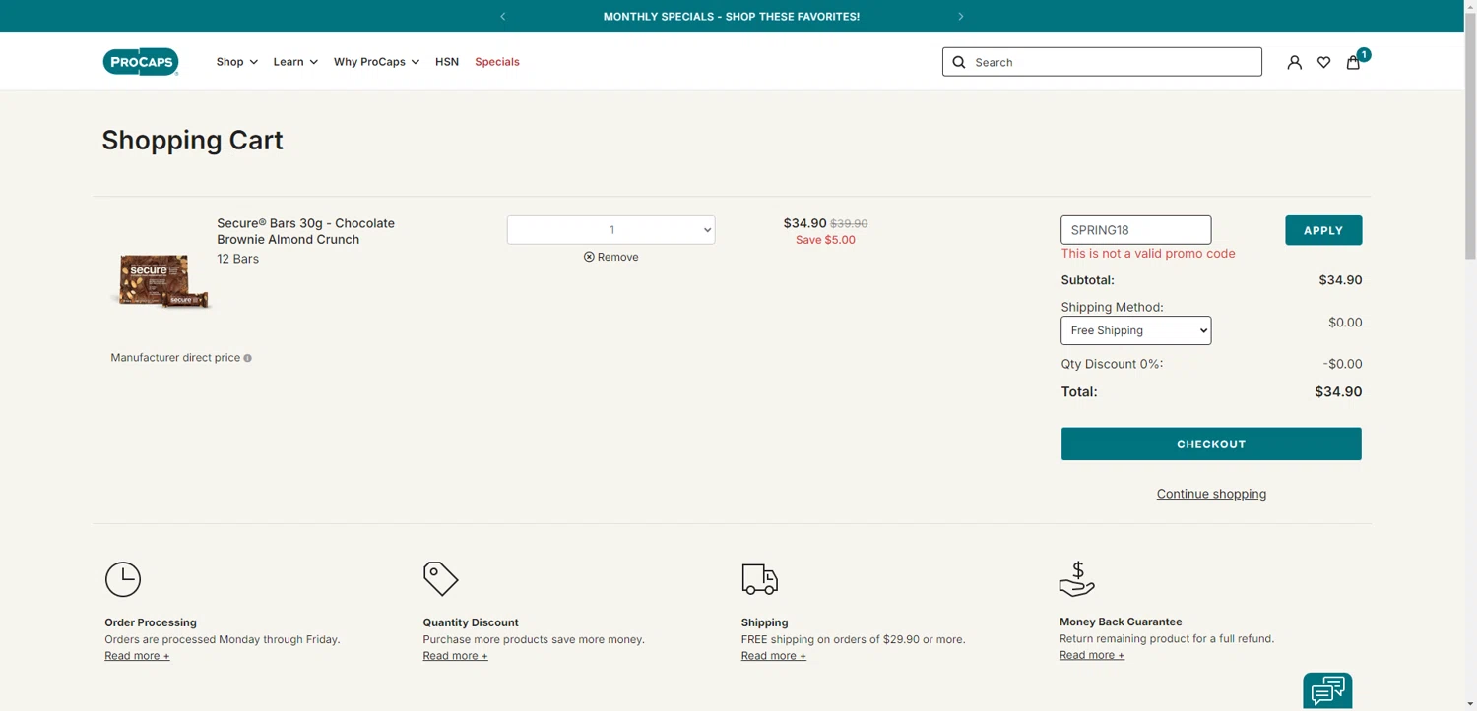Read more about Quantity Discount

[455, 656]
